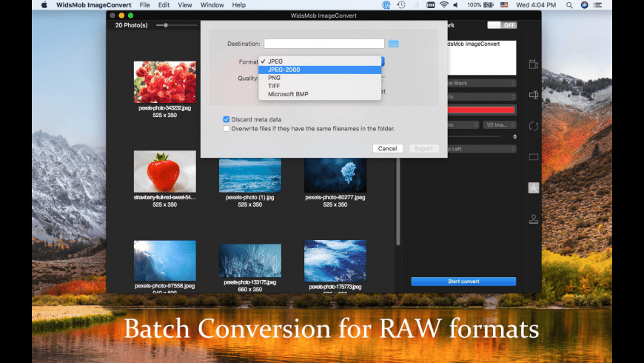
Task: Choose TIFF format option
Action: (320, 86)
